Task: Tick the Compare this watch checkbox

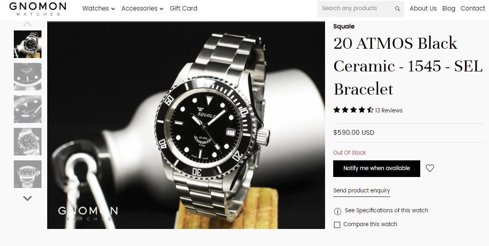Action: (x=337, y=224)
